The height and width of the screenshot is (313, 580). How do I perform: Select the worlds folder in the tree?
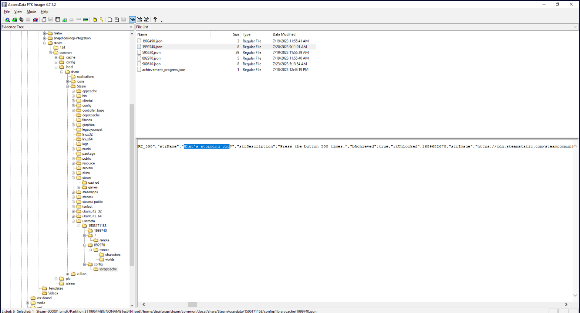click(x=110, y=259)
